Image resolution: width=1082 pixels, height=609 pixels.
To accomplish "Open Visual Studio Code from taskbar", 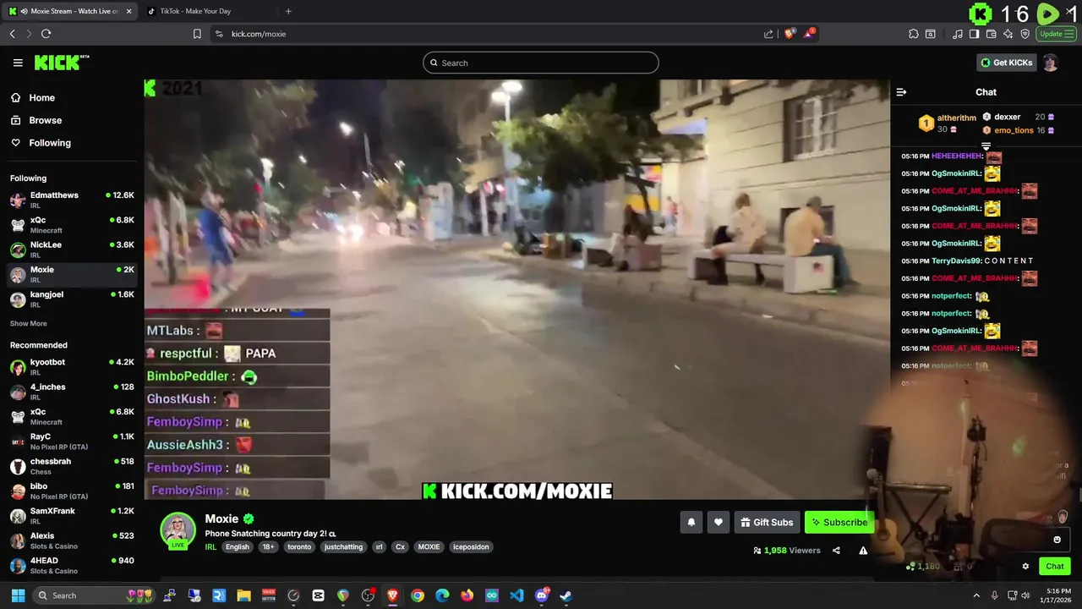I will [x=516, y=595].
